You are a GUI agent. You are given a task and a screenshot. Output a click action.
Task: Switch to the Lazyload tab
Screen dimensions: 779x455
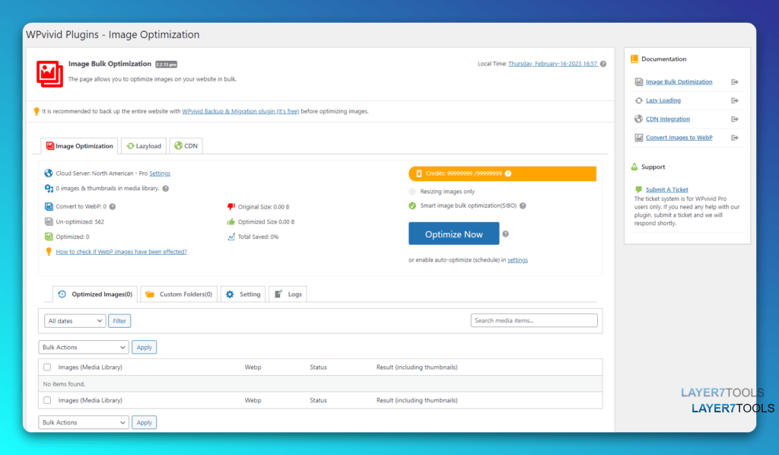tap(144, 146)
